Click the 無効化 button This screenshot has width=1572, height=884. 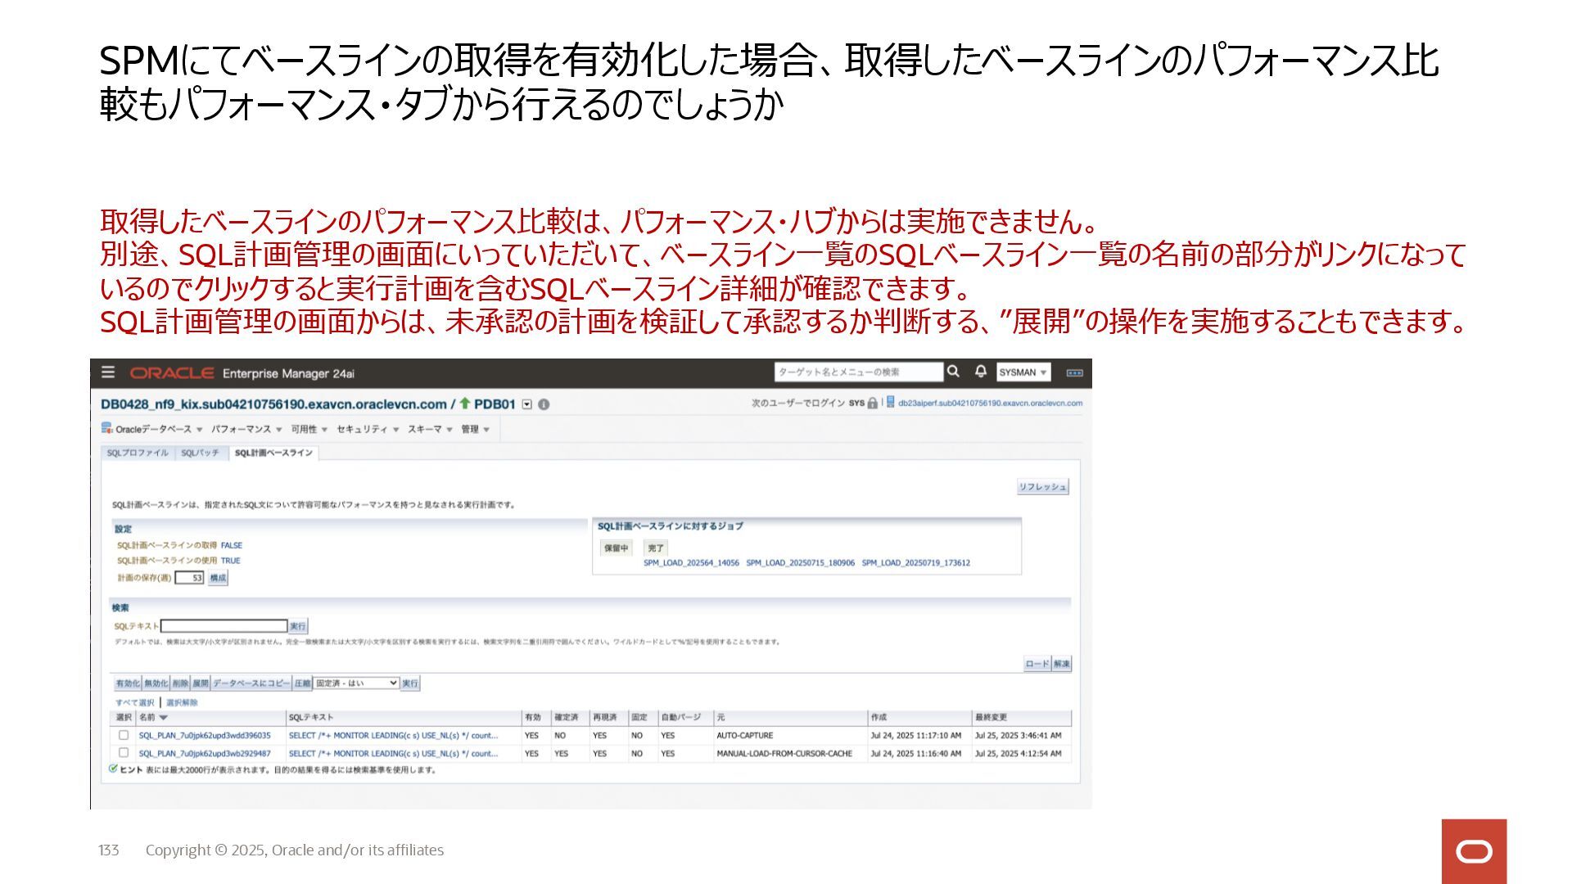[156, 683]
